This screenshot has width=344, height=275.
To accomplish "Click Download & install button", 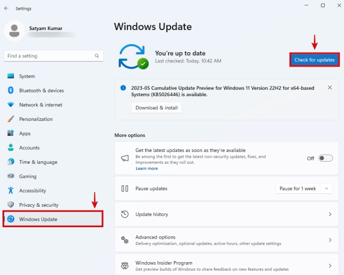I will pos(156,107).
